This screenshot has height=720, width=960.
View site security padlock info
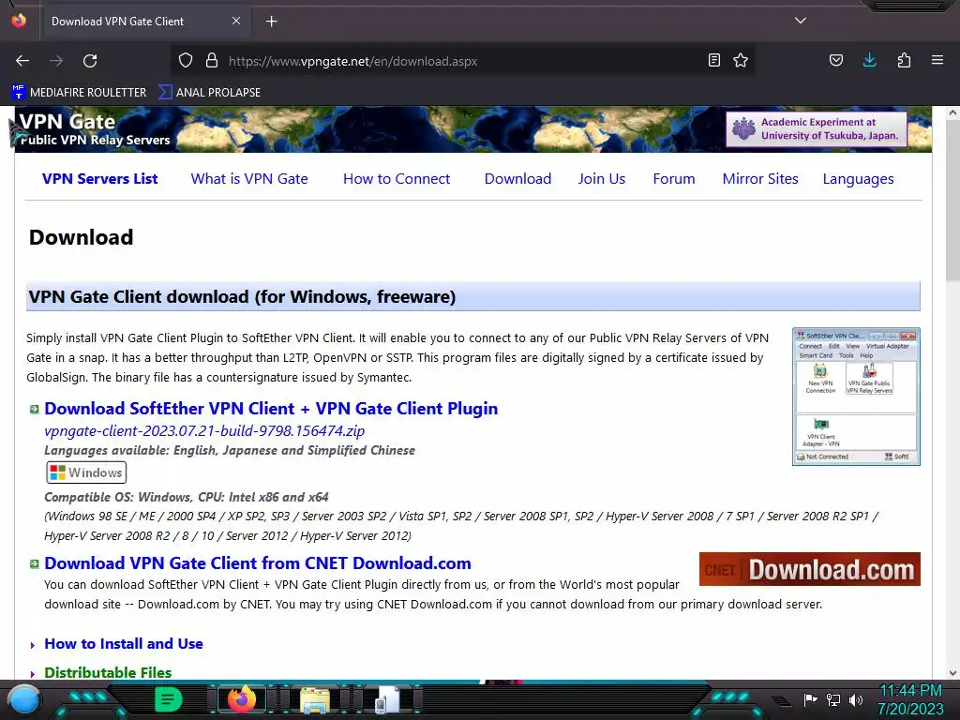[212, 61]
